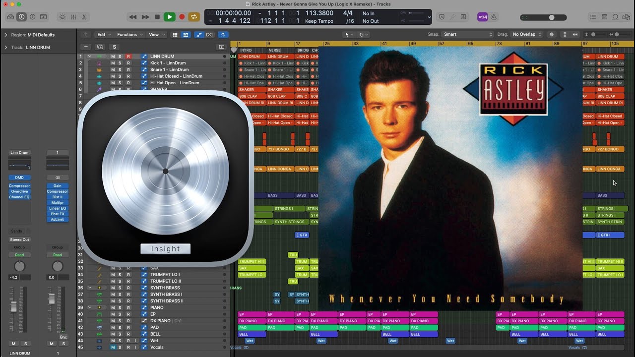Image resolution: width=635 pixels, height=357 pixels.
Task: Collapse the SYNTH BRASS track stack
Action: point(90,288)
